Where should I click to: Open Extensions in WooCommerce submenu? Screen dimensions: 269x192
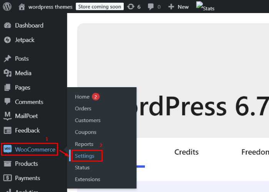click(x=87, y=179)
